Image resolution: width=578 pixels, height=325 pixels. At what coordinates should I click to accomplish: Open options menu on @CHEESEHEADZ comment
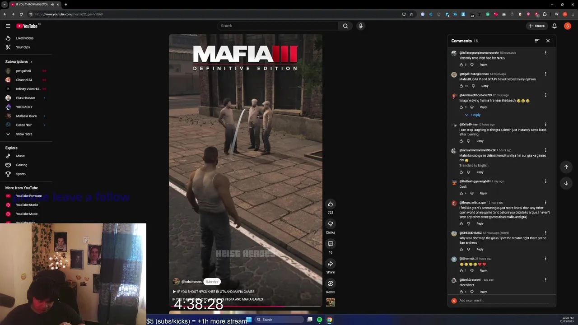(545, 233)
